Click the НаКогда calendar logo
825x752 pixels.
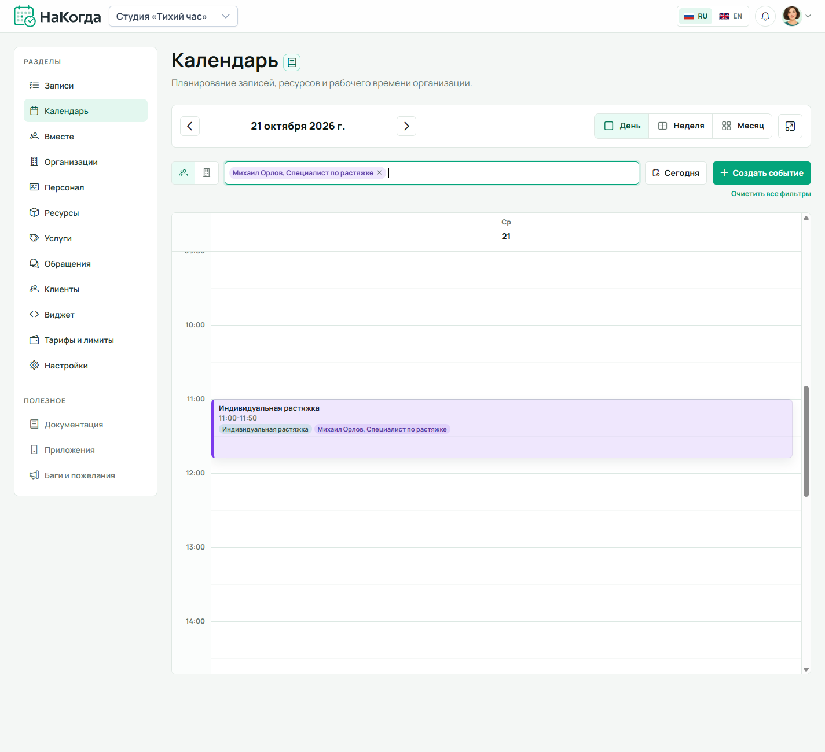click(x=24, y=16)
